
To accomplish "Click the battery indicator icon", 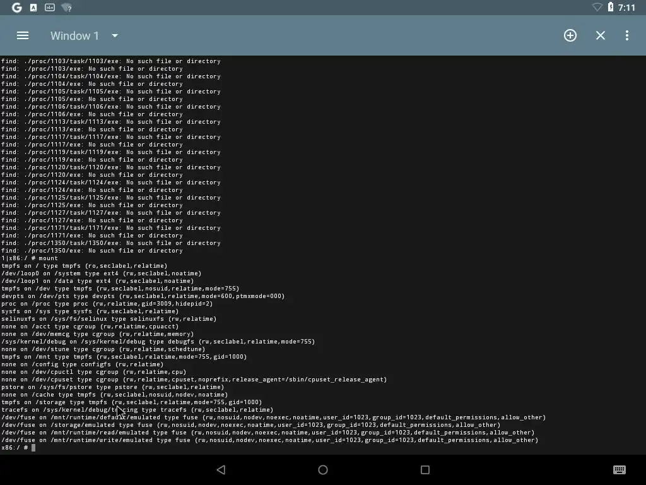I will pos(611,7).
